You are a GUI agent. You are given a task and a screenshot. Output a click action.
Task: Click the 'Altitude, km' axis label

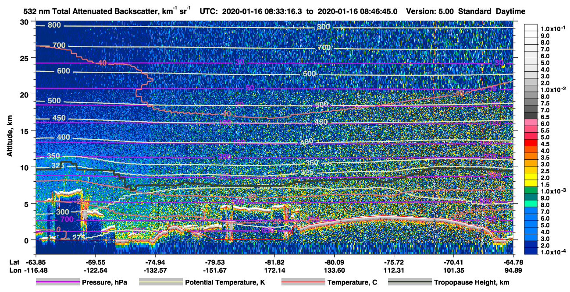pyautogui.click(x=10, y=135)
